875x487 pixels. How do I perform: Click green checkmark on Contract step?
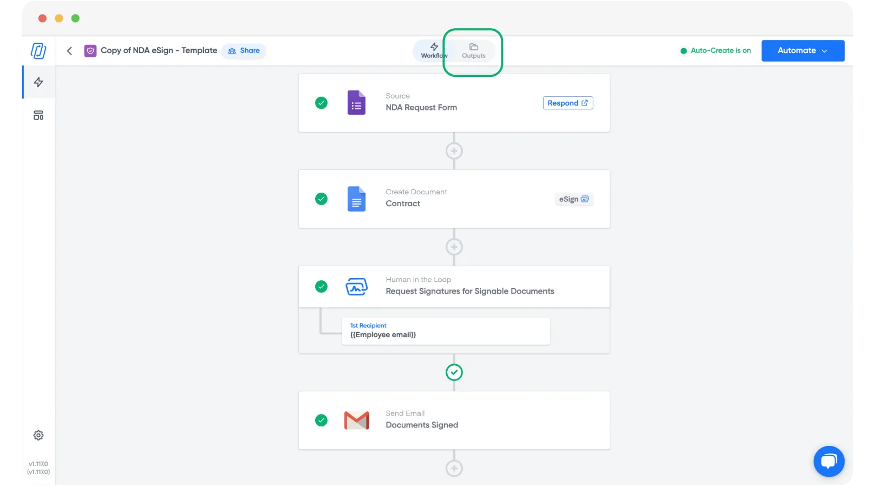click(322, 199)
